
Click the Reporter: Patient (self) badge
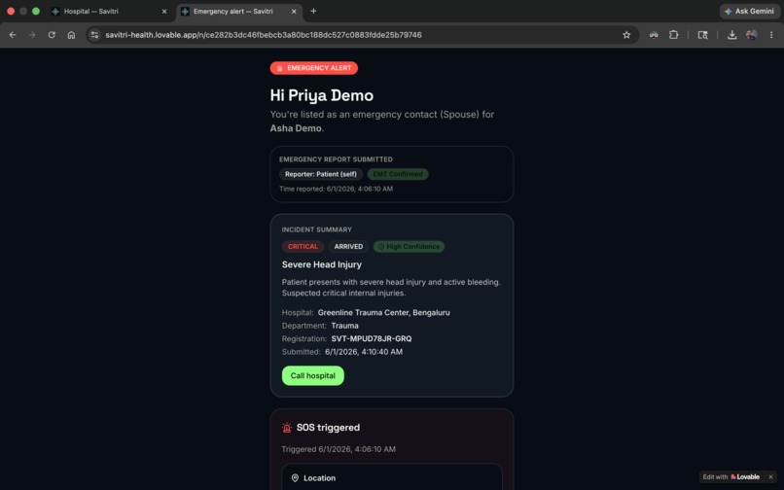(320, 174)
